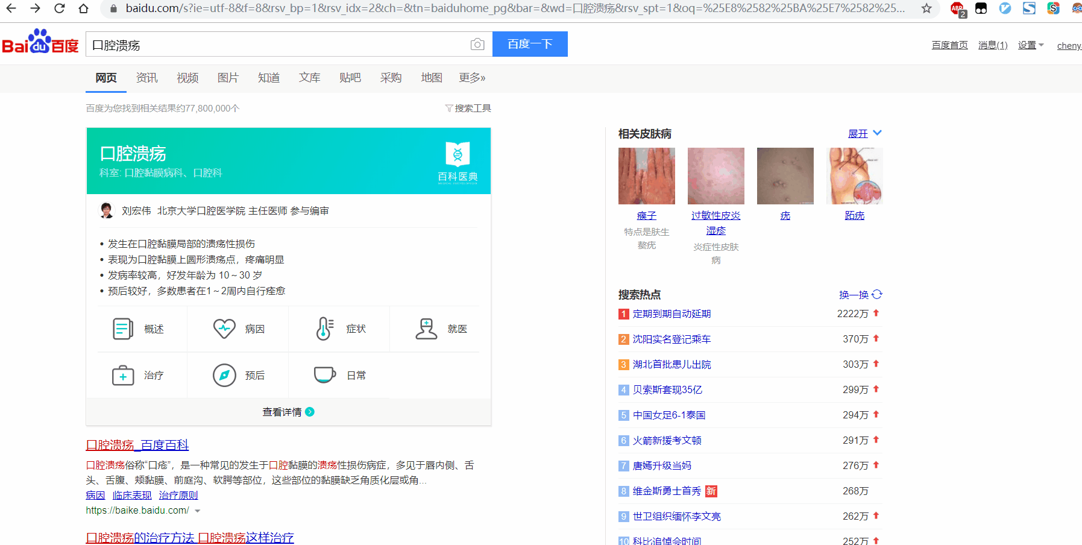1082x545 pixels.
Task: Open image search via camera icon
Action: 477,44
